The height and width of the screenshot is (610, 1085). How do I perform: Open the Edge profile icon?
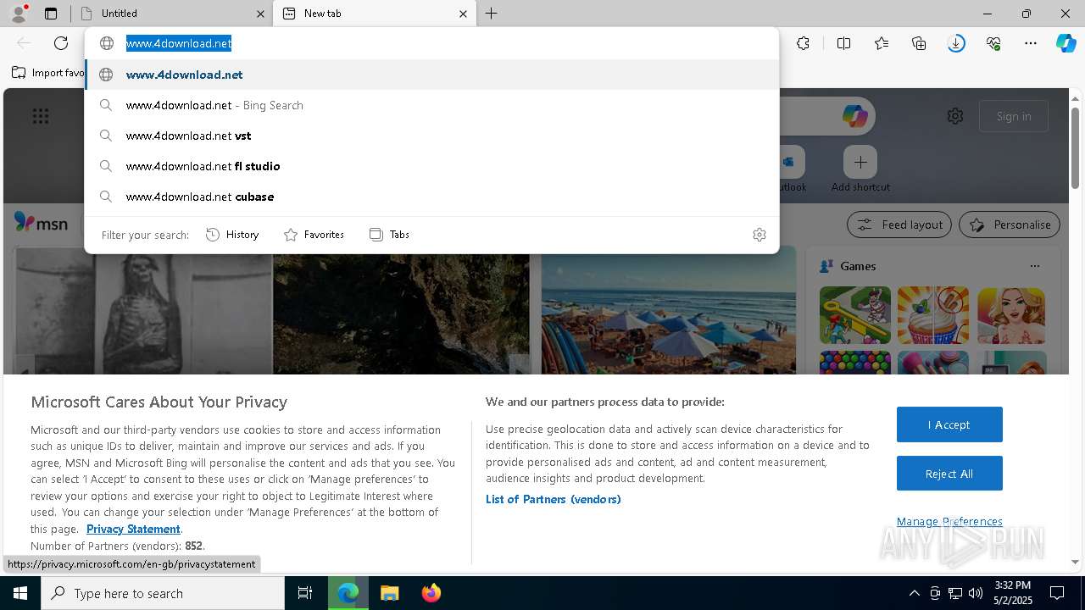(18, 13)
